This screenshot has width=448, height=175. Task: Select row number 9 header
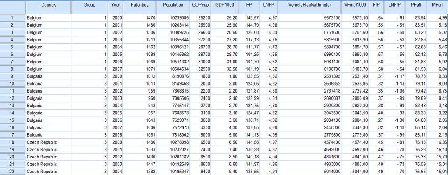point(13,76)
